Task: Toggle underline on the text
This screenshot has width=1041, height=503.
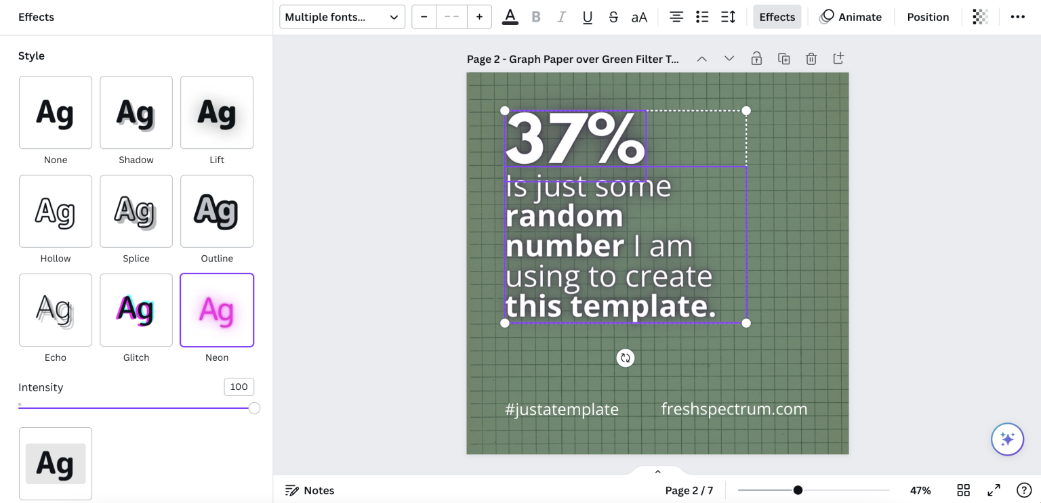Action: [587, 16]
